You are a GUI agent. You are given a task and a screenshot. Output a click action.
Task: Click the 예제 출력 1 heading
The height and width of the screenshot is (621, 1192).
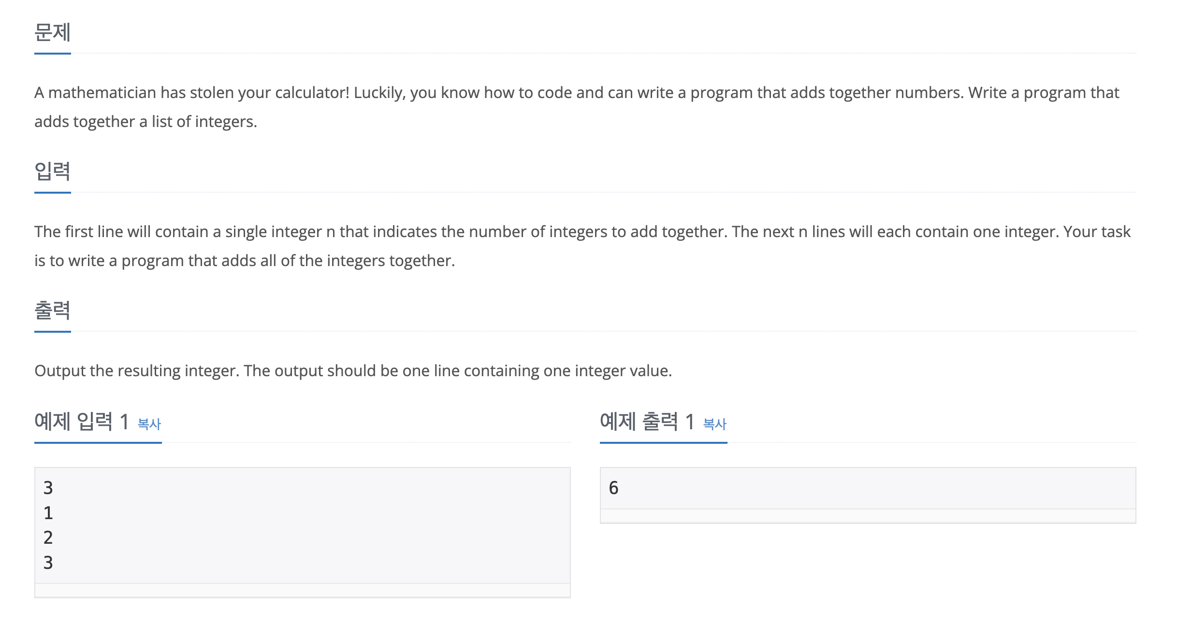point(647,422)
